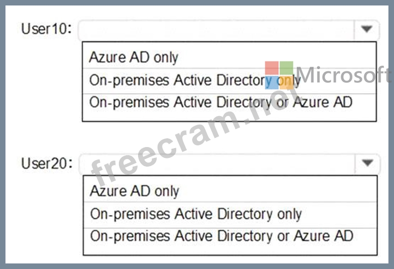394x269 pixels.
Task: Choose 'On-premises Active Directory only' for User10
Action: (229, 81)
